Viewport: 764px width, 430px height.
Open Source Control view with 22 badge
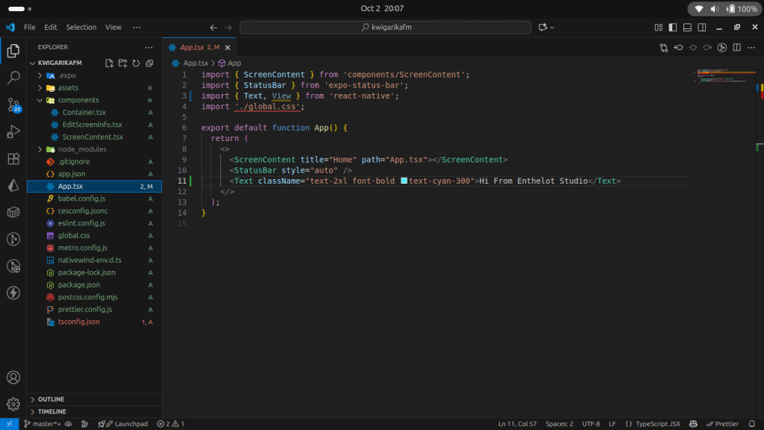pyautogui.click(x=13, y=105)
